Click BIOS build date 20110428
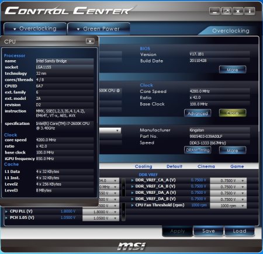Image resolution: width=263 pixels, height=254 pixels. (x=198, y=61)
